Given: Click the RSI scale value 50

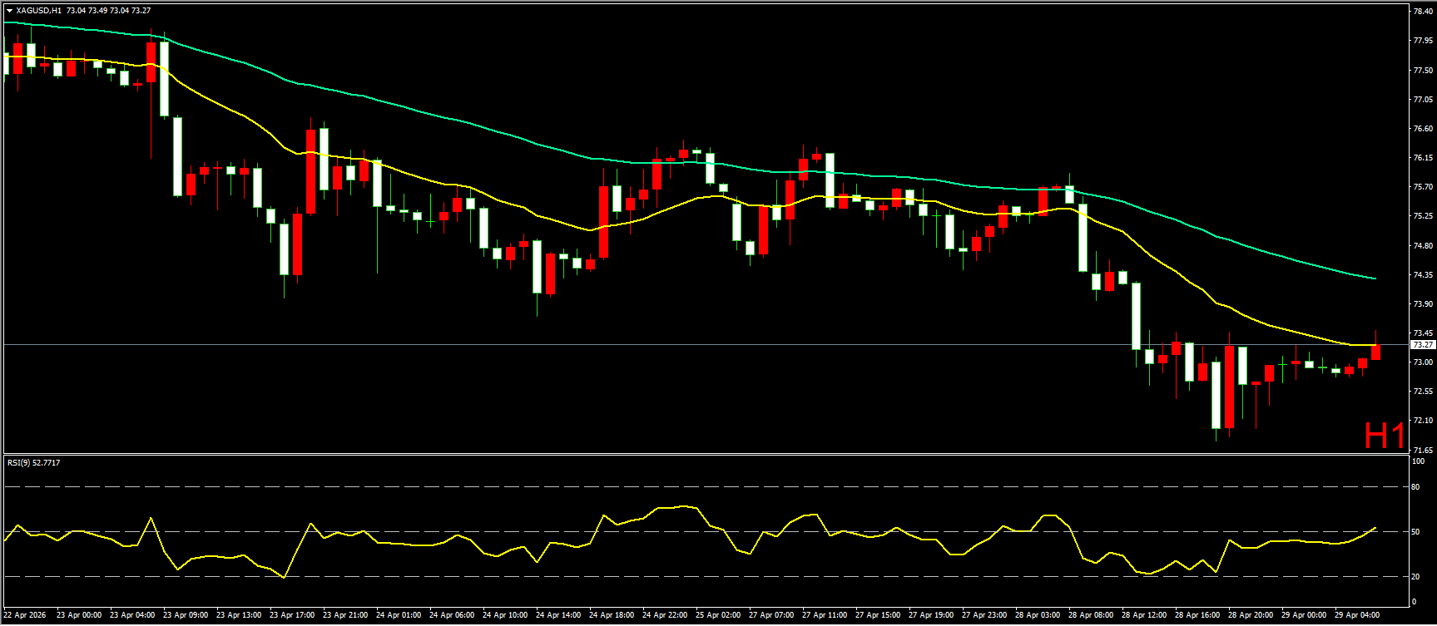Looking at the screenshot, I should pyautogui.click(x=1416, y=532).
